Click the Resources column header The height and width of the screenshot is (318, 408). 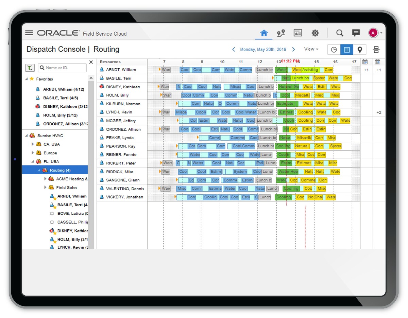coord(110,62)
